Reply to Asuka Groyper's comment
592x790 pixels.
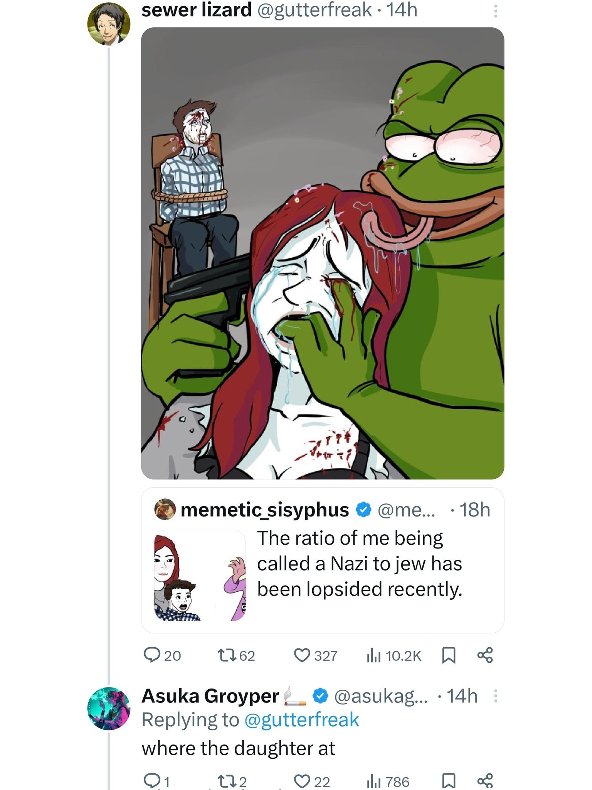pos(152,781)
